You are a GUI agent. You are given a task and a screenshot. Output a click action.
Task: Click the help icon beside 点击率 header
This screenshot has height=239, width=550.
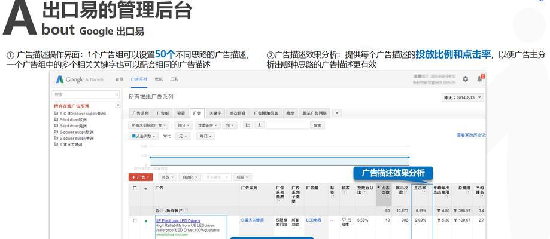click(x=424, y=192)
